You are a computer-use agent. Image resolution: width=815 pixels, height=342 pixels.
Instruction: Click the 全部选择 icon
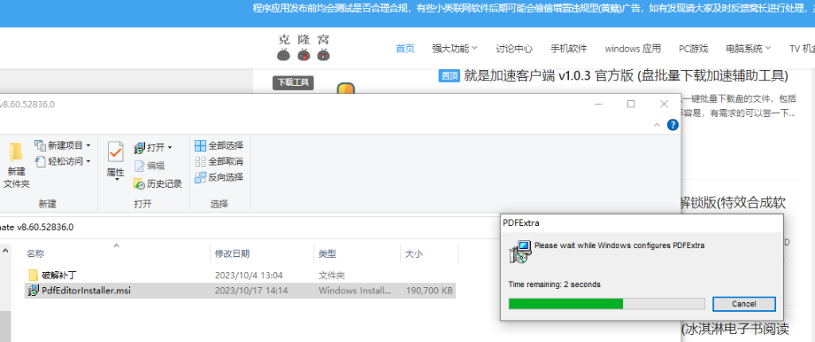(200, 145)
